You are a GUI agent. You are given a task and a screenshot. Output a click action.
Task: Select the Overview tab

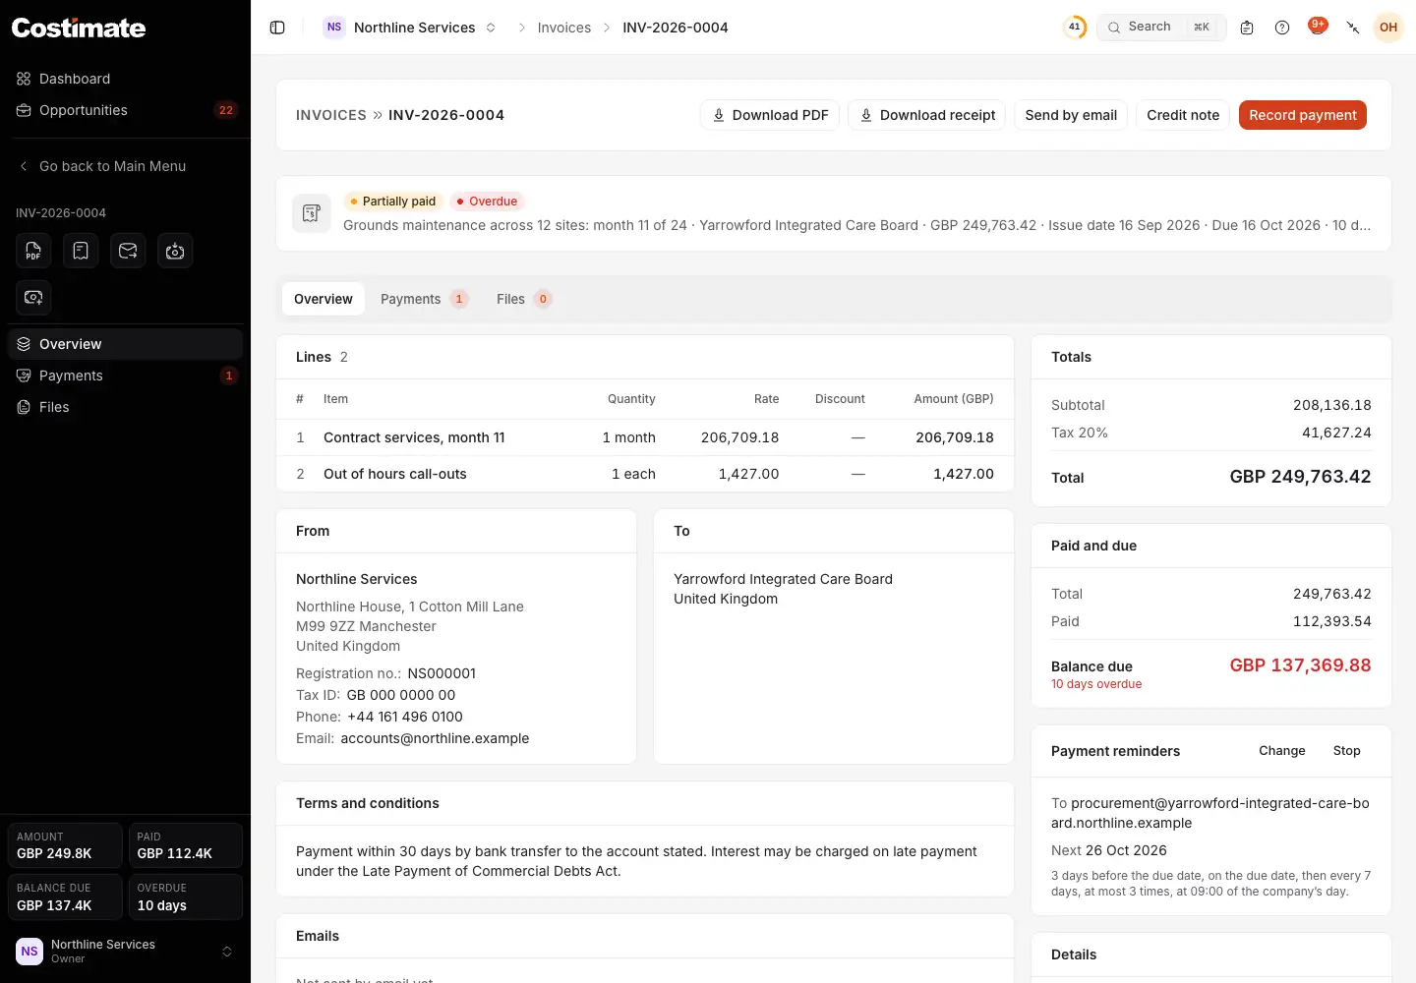[x=324, y=299]
